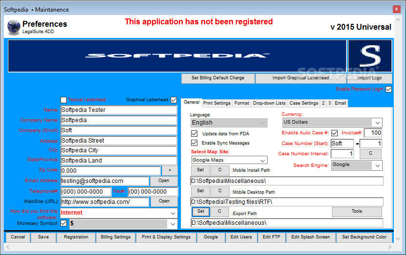
Task: Switch to the Case Settings tab
Action: click(x=304, y=103)
